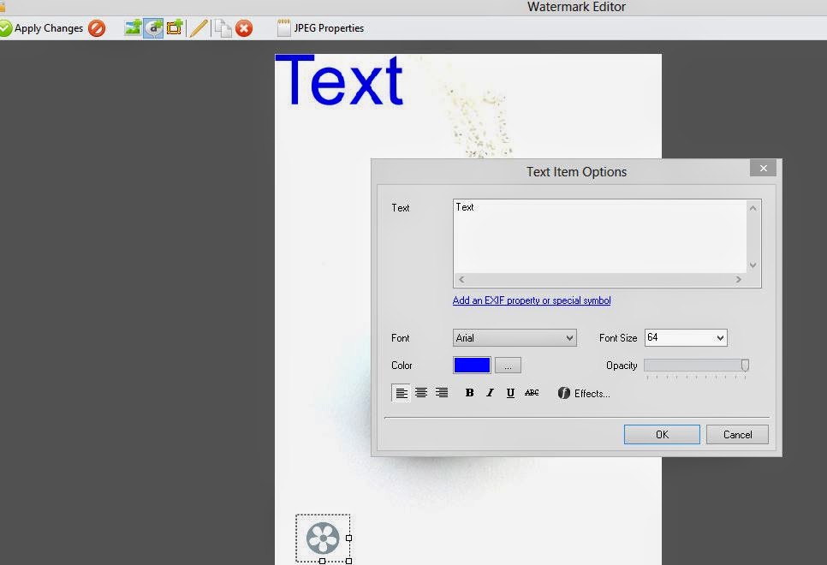
Task: Set left text alignment
Action: click(402, 393)
